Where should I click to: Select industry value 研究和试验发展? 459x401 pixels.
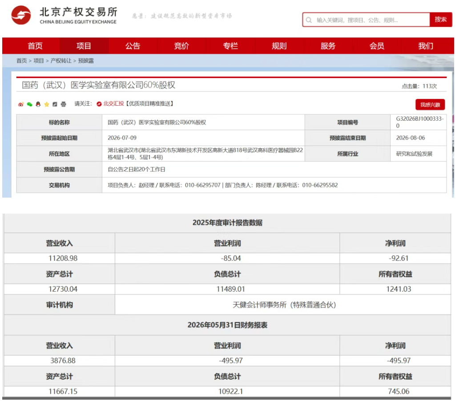pos(414,154)
